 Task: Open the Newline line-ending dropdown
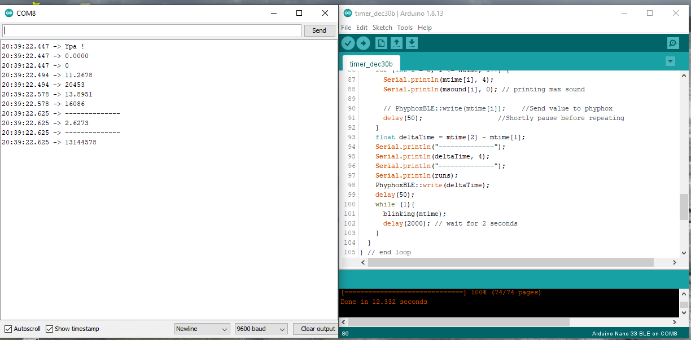pos(202,329)
